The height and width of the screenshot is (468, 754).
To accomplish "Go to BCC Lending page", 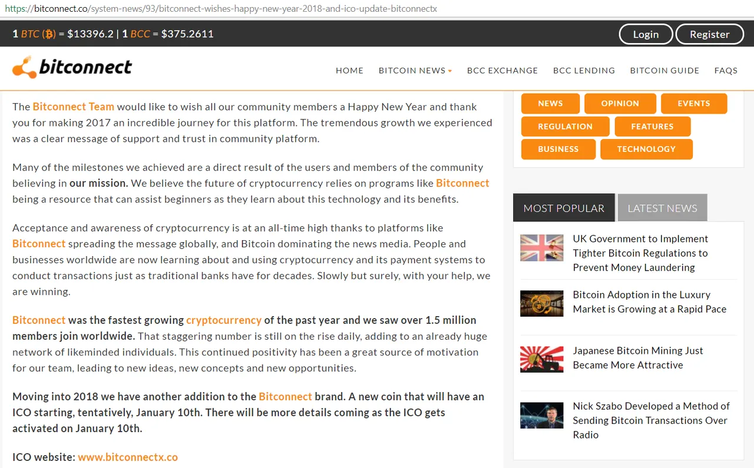I will (584, 71).
